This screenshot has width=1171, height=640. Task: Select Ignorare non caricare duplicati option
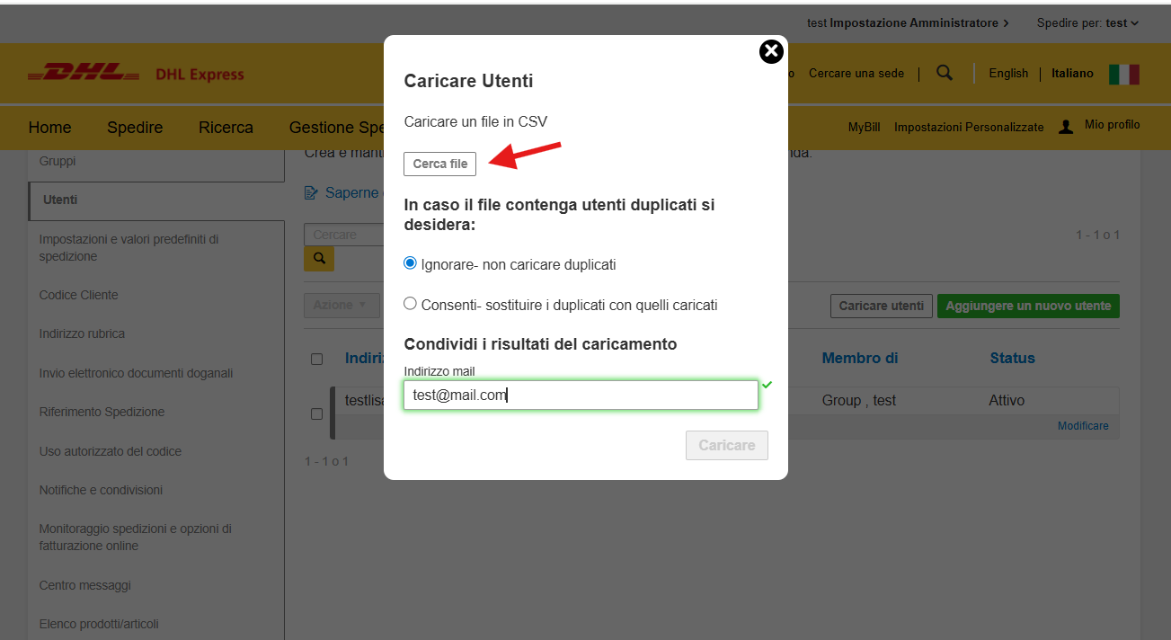point(411,264)
